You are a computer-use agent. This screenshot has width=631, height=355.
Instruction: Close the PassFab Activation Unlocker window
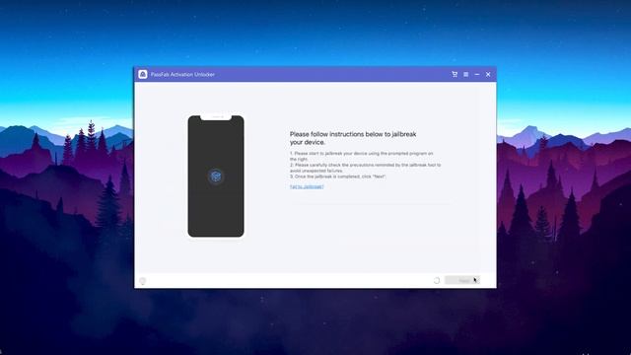[x=488, y=75]
